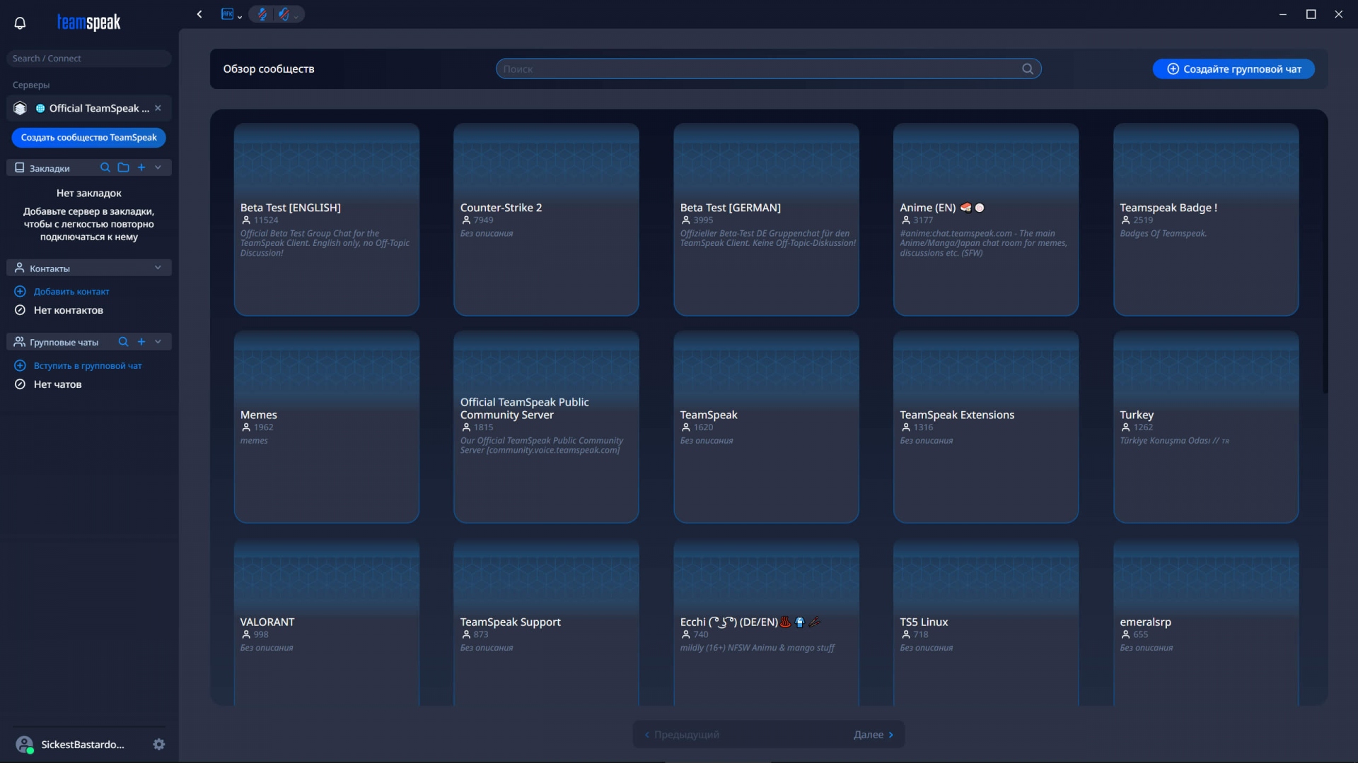This screenshot has width=1358, height=763.
Task: Open the VALORANT community card
Action: [327, 622]
